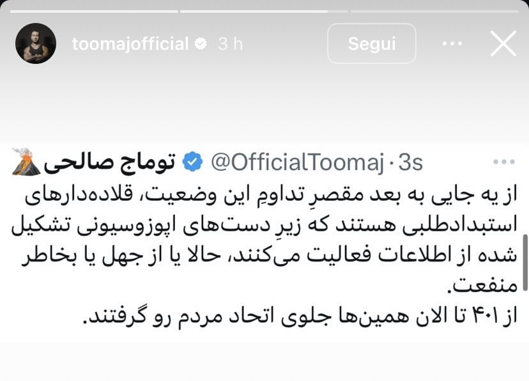Click the verified badge next to toomajofficial
Viewport: 529px width, 381px height.
click(201, 44)
